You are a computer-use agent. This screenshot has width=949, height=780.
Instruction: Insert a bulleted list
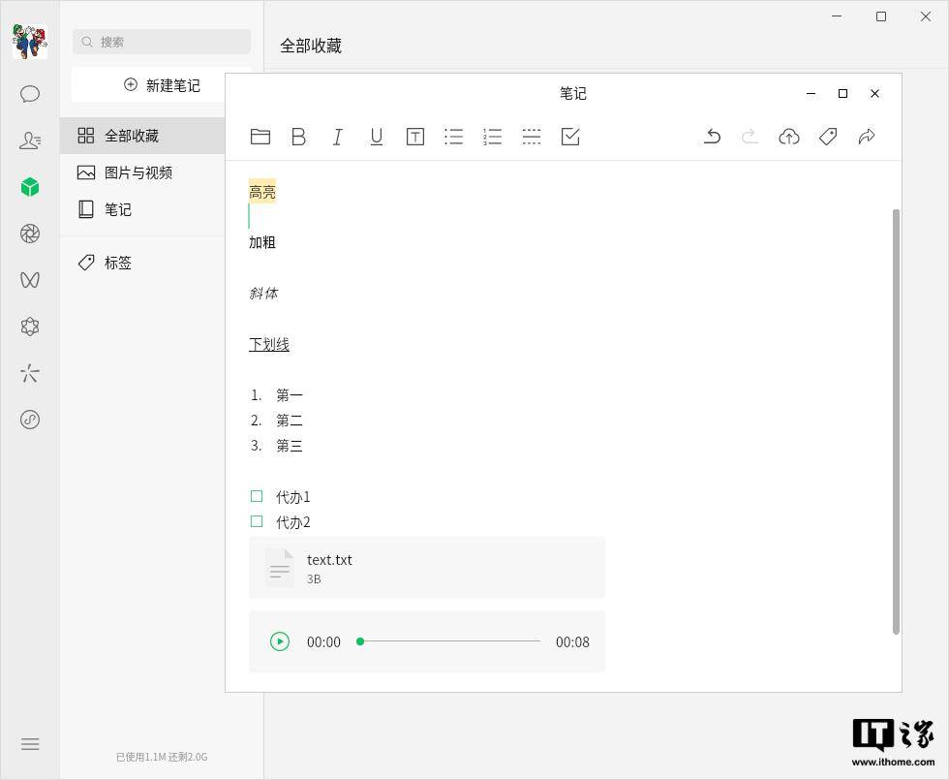[454, 137]
